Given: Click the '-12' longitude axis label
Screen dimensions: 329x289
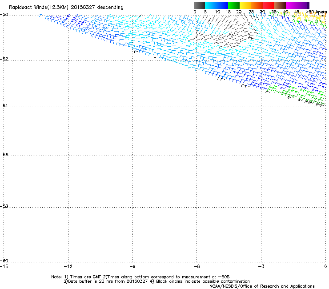Looking at the screenshot, I should pos(68,266).
